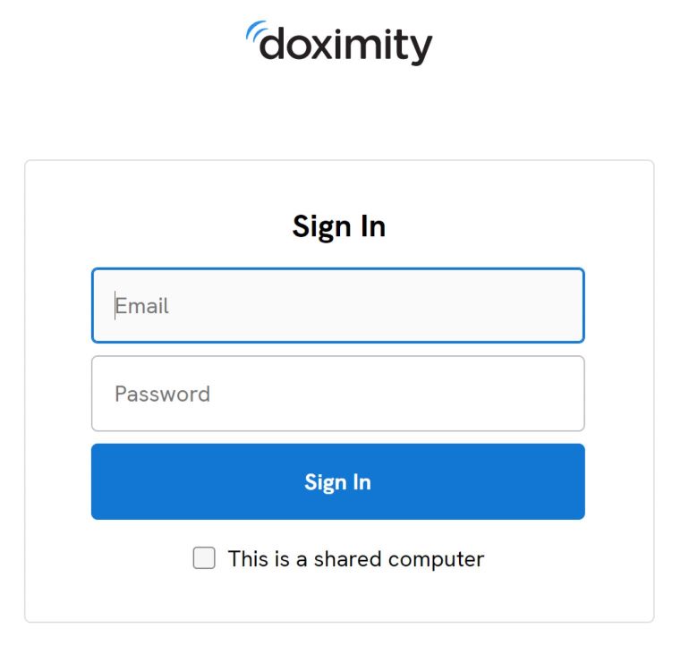Click into the Password field
689x654 pixels.
[337, 394]
